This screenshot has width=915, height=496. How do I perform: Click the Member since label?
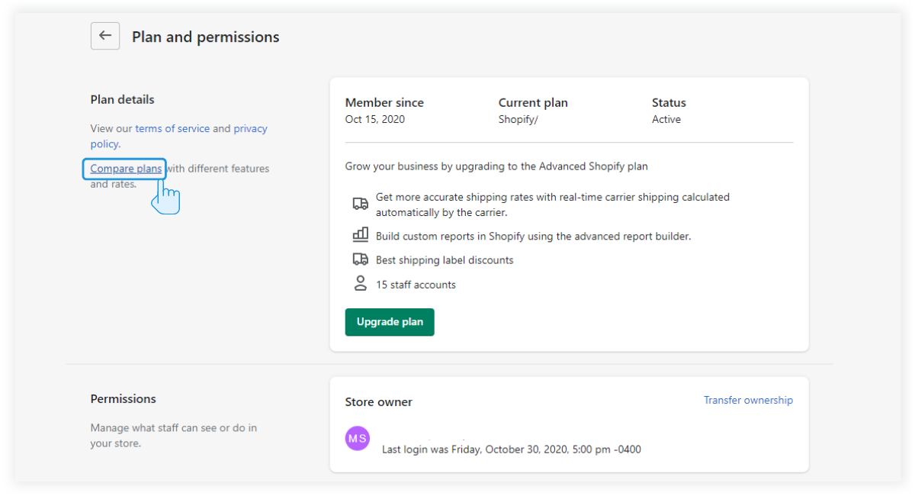pos(384,102)
